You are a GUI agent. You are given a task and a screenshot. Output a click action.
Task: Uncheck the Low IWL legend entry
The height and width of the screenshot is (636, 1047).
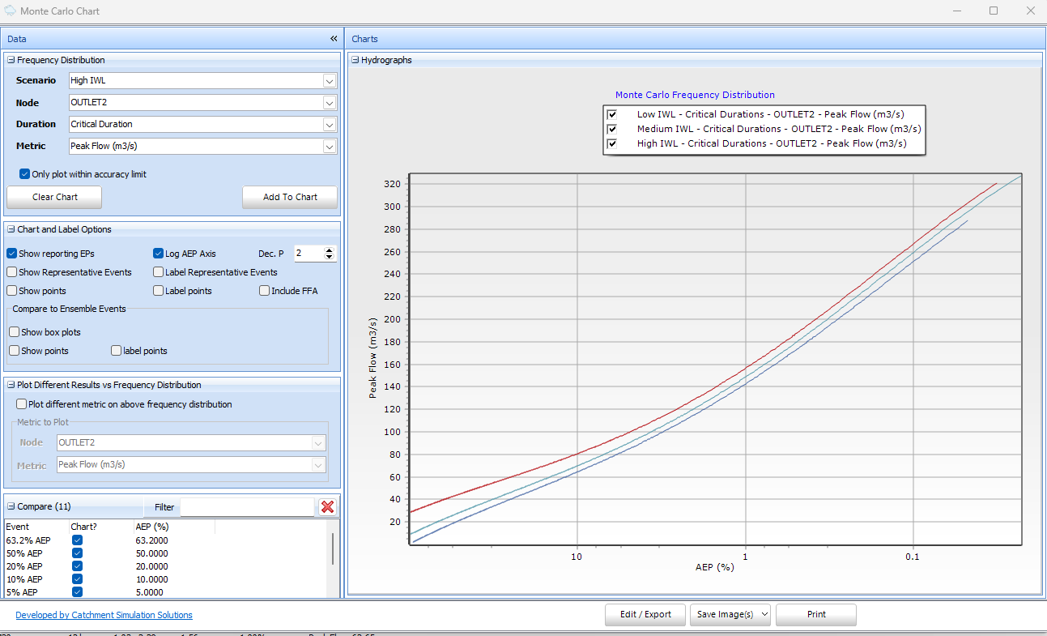click(612, 114)
